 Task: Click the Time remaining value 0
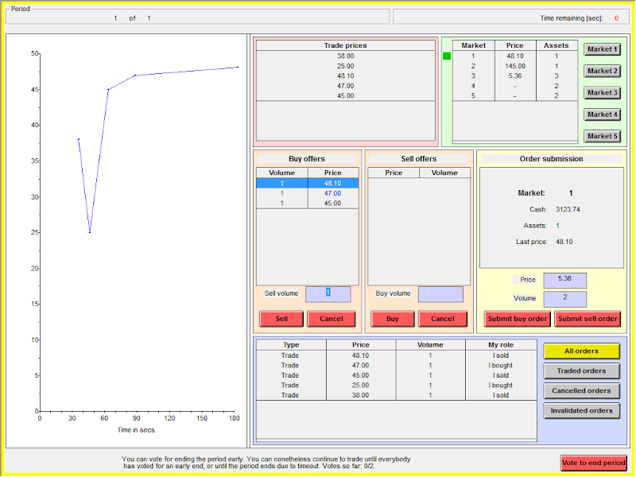[x=617, y=18]
